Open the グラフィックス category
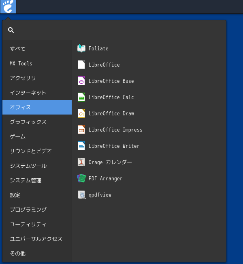Image resolution: width=243 pixels, height=264 pixels. (x=37, y=122)
